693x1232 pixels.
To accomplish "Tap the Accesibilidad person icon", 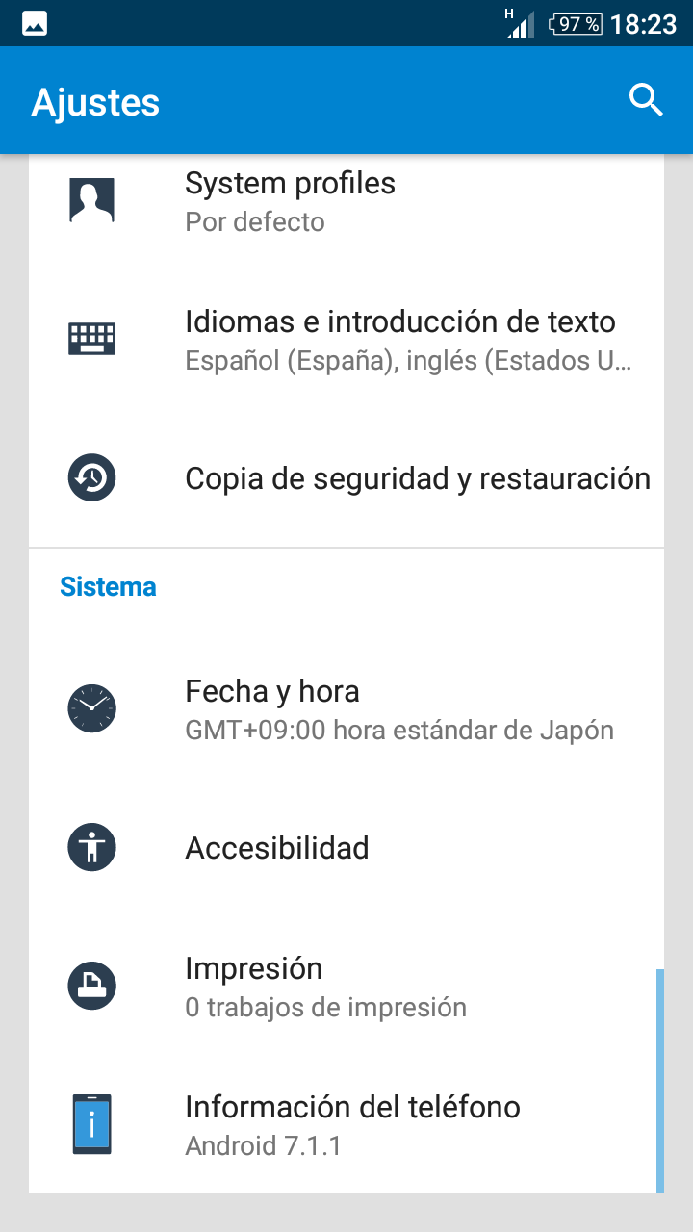I will click(x=91, y=847).
